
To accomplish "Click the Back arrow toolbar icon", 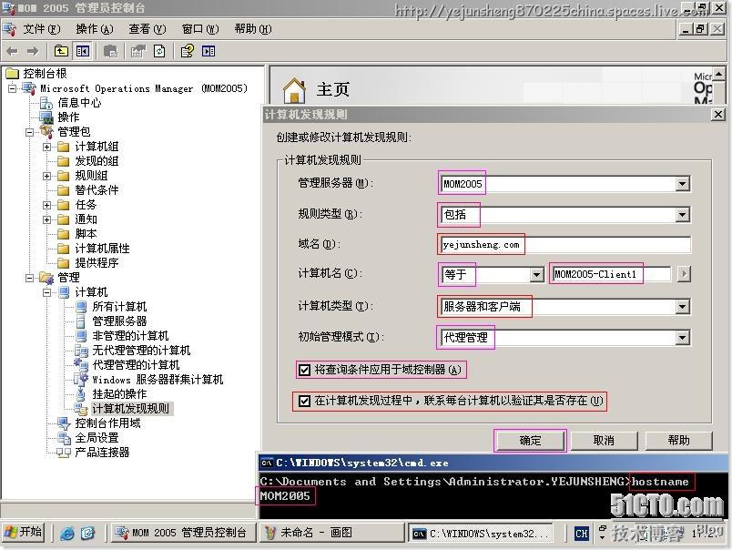I will tap(12, 51).
